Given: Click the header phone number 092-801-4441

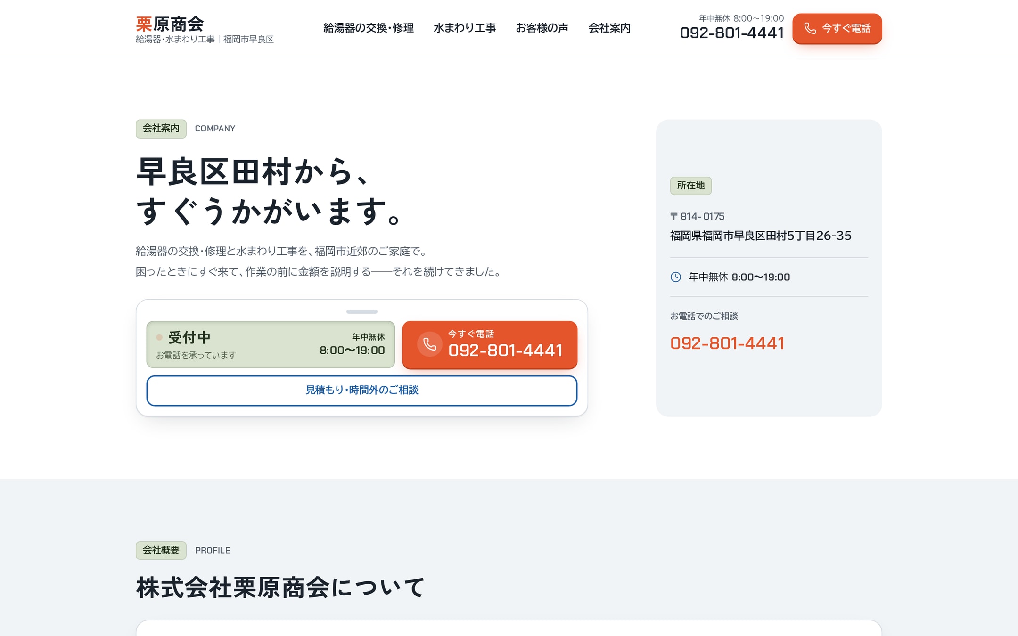Looking at the screenshot, I should click(x=732, y=33).
